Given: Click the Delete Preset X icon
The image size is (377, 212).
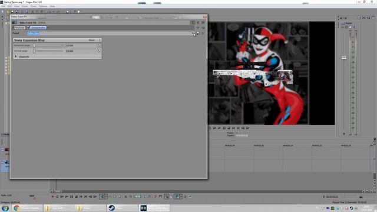Looking at the screenshot, I should (203, 33).
